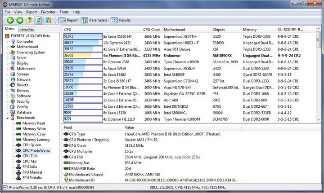Select the Computer tree item
The height and width of the screenshot is (193, 324).
pyautogui.click(x=25, y=41)
